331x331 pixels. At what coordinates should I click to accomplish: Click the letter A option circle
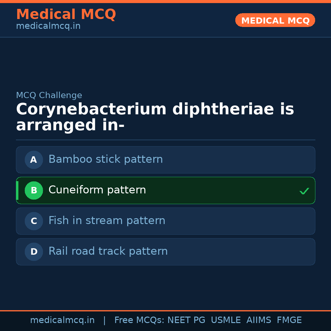coord(34,160)
